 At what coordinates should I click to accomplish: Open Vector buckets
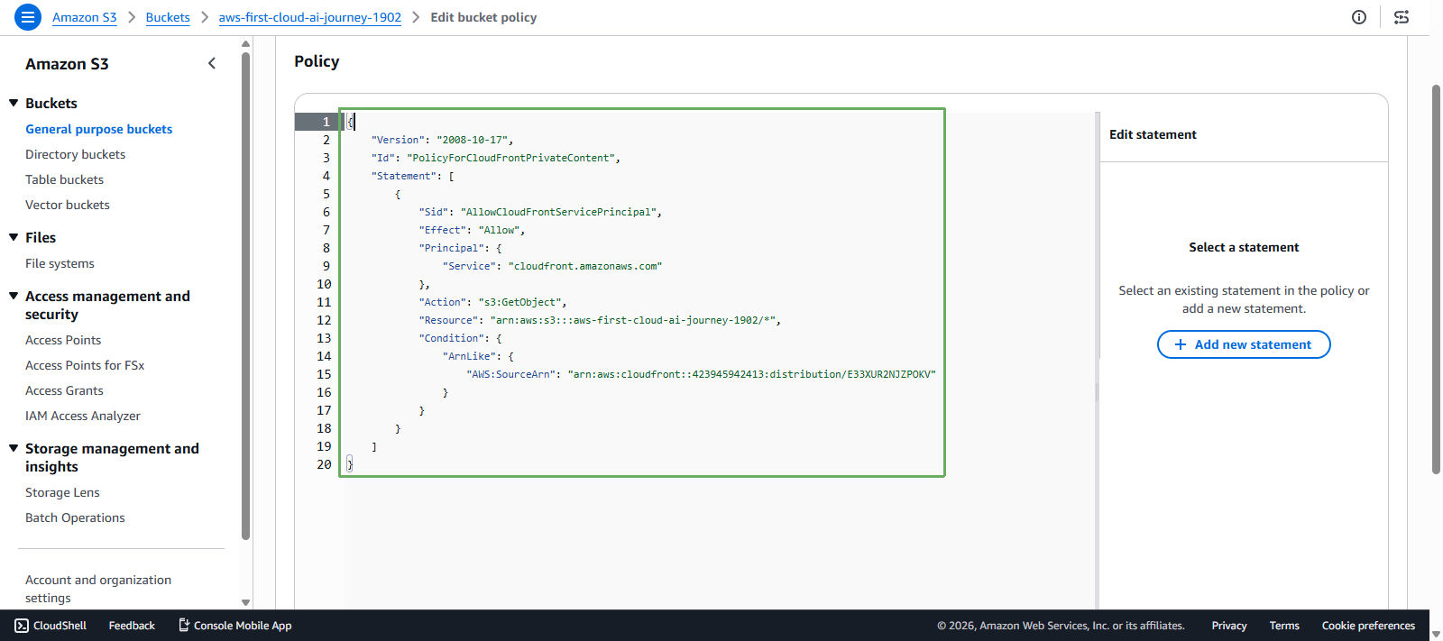[68, 205]
